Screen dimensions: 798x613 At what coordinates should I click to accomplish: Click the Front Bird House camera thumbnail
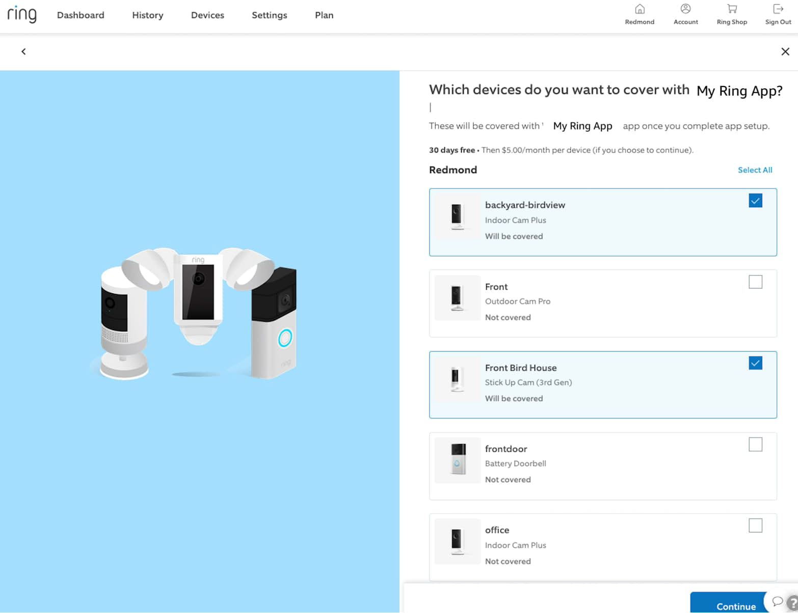coord(458,379)
